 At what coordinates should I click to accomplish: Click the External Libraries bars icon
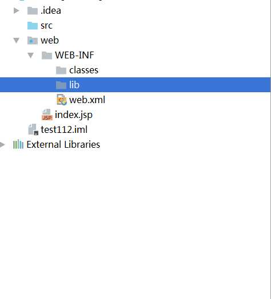pyautogui.click(x=18, y=144)
